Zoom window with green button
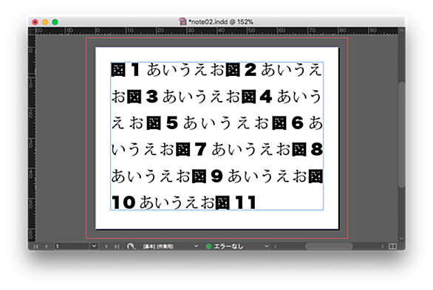 [55, 22]
